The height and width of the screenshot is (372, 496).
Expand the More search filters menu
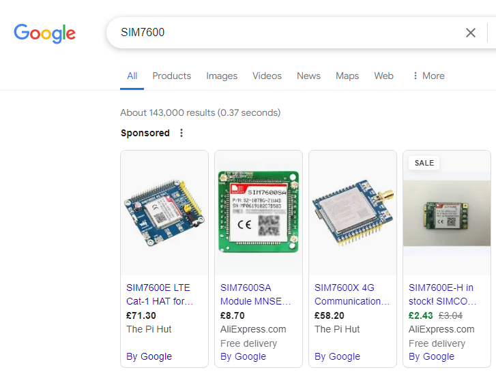(x=428, y=76)
